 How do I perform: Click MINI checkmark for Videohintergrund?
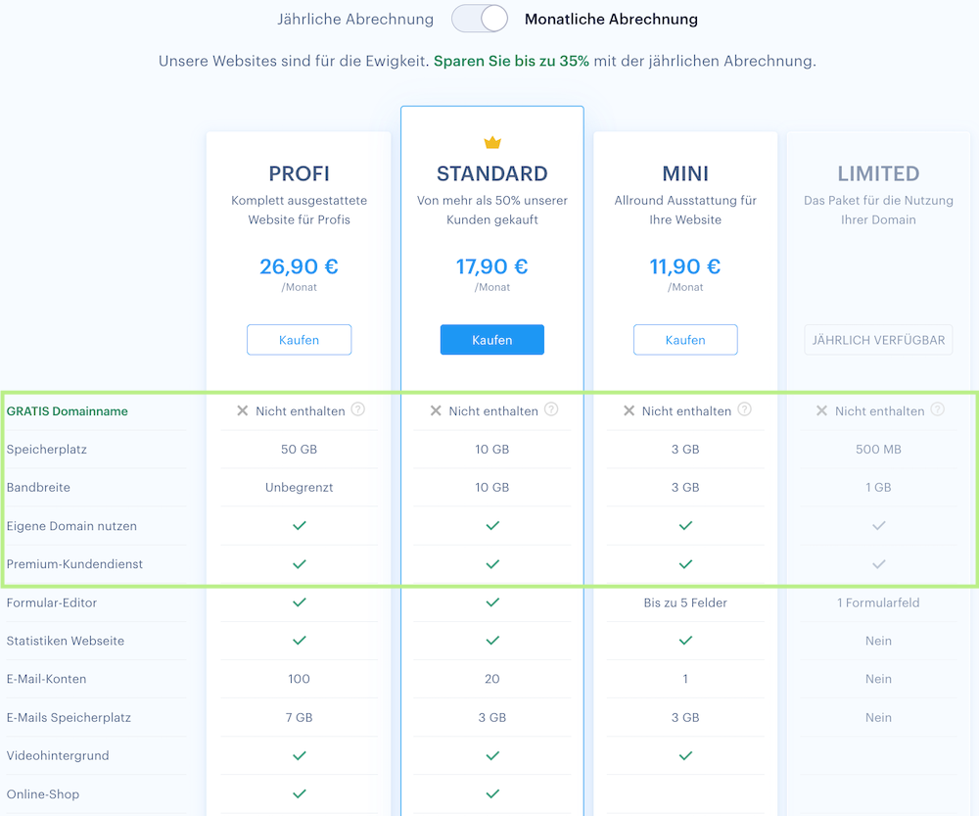(x=685, y=756)
